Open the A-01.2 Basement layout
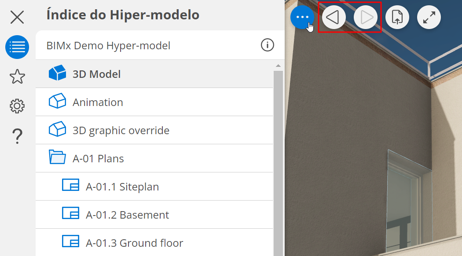462x256 pixels. pyautogui.click(x=127, y=215)
